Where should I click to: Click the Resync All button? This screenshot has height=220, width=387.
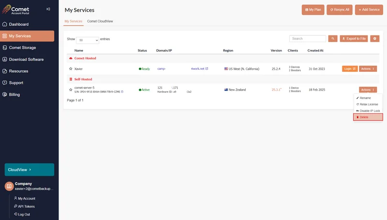(x=340, y=10)
